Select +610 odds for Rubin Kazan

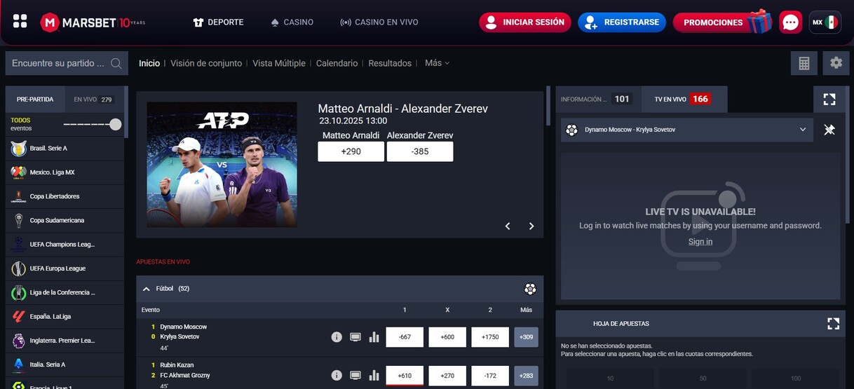click(405, 376)
